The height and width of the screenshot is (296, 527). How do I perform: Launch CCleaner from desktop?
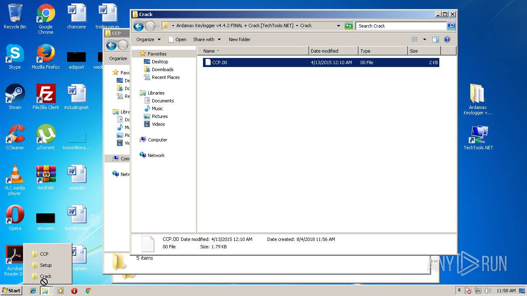(15, 137)
